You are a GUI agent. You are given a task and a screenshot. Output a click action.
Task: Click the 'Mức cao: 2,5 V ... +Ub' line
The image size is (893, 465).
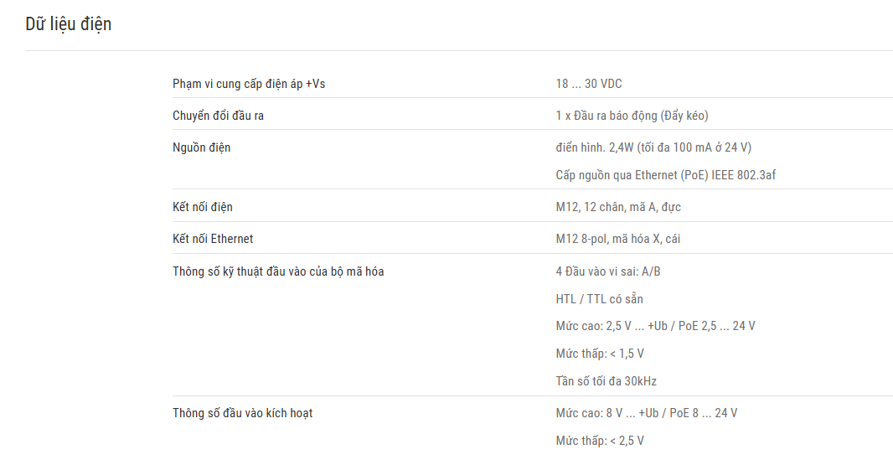(656, 326)
